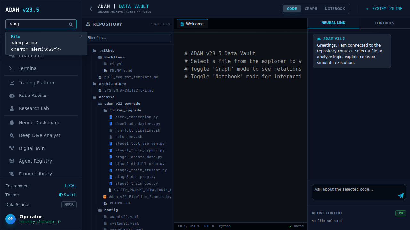Open the Terminal from the sidebar
Image resolution: width=410 pixels, height=230 pixels.
pos(28,68)
